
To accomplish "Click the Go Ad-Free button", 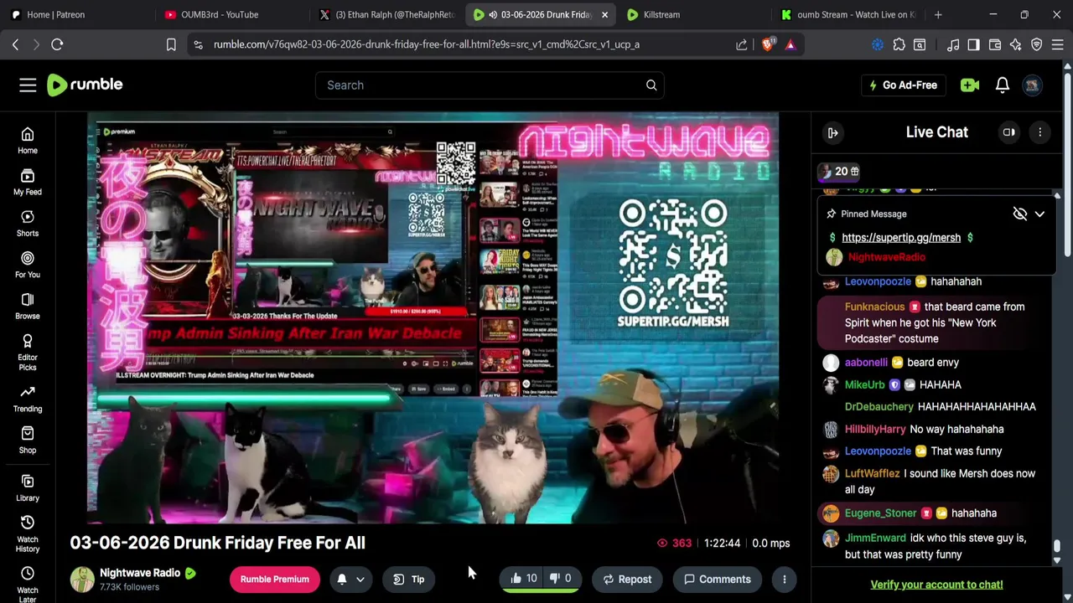I will pyautogui.click(x=903, y=85).
